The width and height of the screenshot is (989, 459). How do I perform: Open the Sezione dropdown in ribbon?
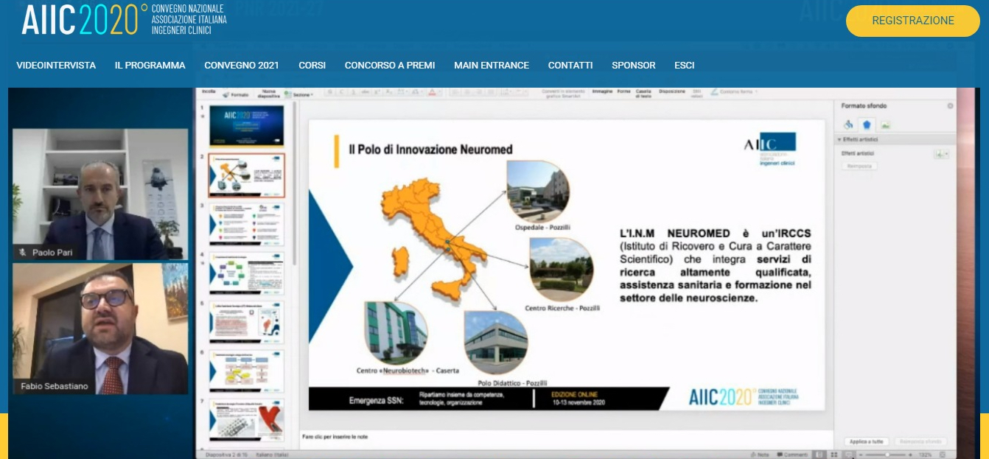coord(298,95)
